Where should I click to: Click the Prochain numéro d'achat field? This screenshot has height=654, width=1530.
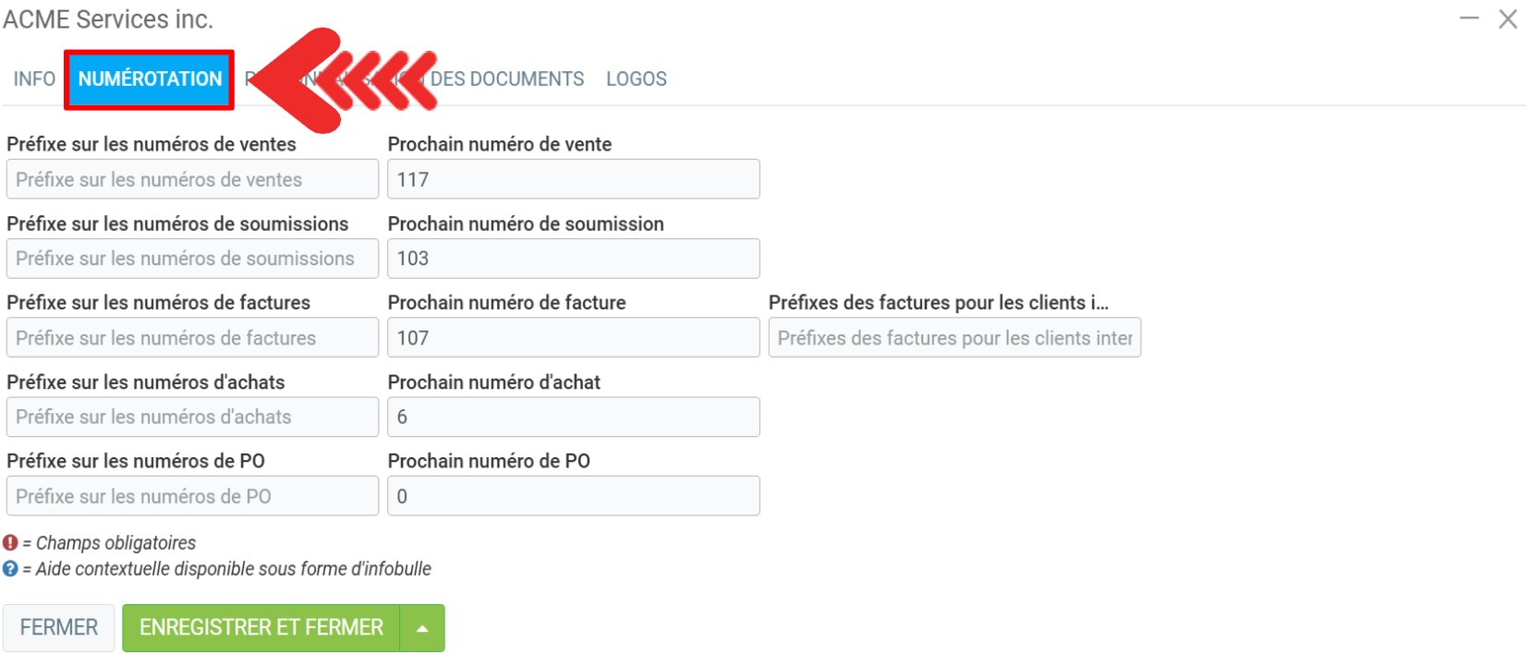click(573, 417)
